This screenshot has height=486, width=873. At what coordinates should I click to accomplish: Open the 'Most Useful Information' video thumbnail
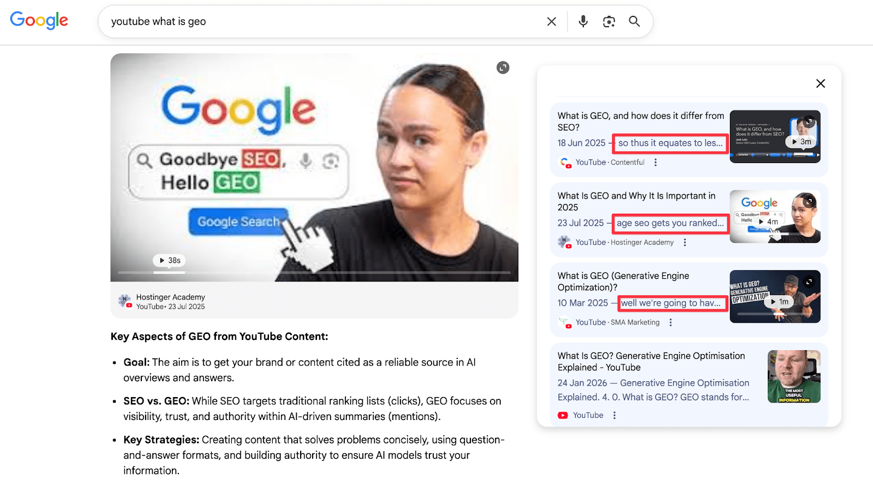[794, 376]
